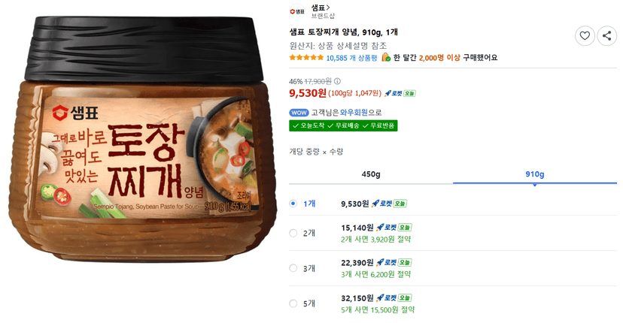Click the Rocket delivery badge near the 9,530원 price
This screenshot has height=323, width=623.
pos(400,94)
